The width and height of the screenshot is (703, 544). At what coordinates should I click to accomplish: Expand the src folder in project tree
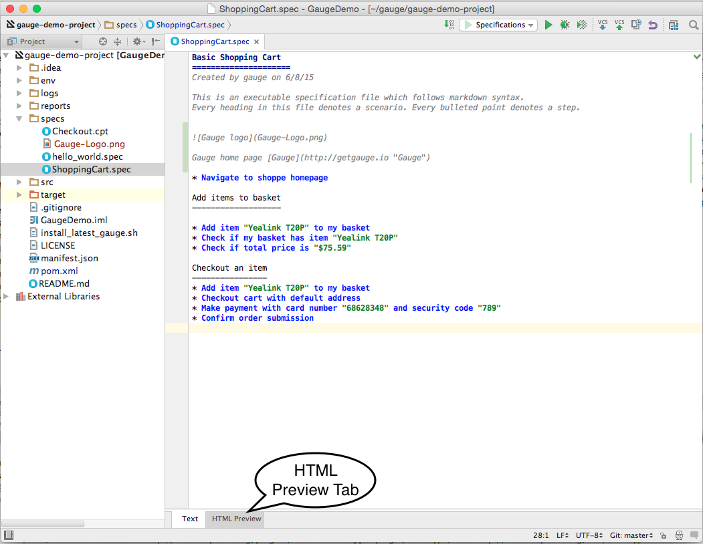click(19, 182)
